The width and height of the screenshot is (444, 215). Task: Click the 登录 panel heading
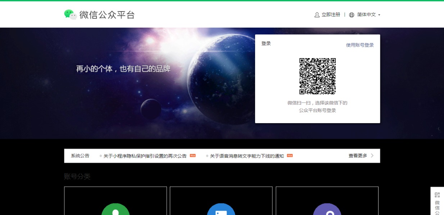[x=266, y=43]
